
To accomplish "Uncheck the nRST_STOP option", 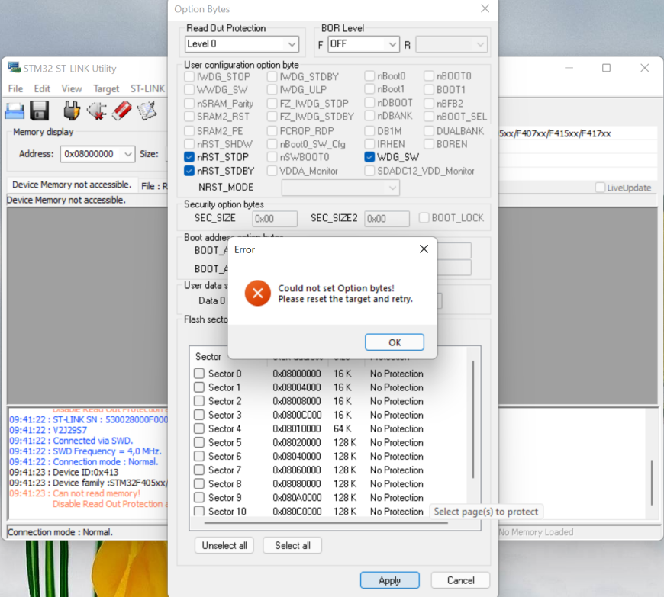I will pyautogui.click(x=189, y=157).
